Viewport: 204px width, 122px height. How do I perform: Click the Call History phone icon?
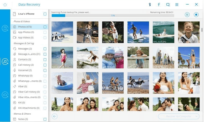[x=15, y=65]
